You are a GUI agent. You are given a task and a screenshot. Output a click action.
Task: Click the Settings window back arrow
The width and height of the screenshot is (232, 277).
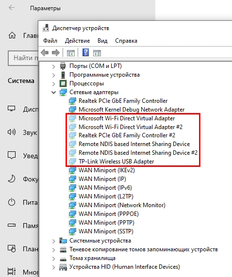click(x=12, y=8)
